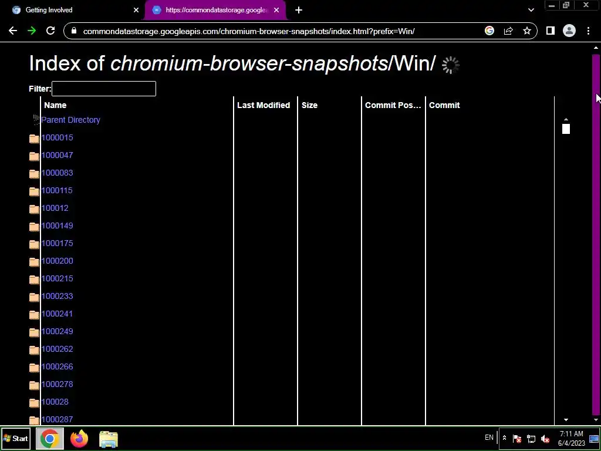Open the network status tray icon

point(531,439)
